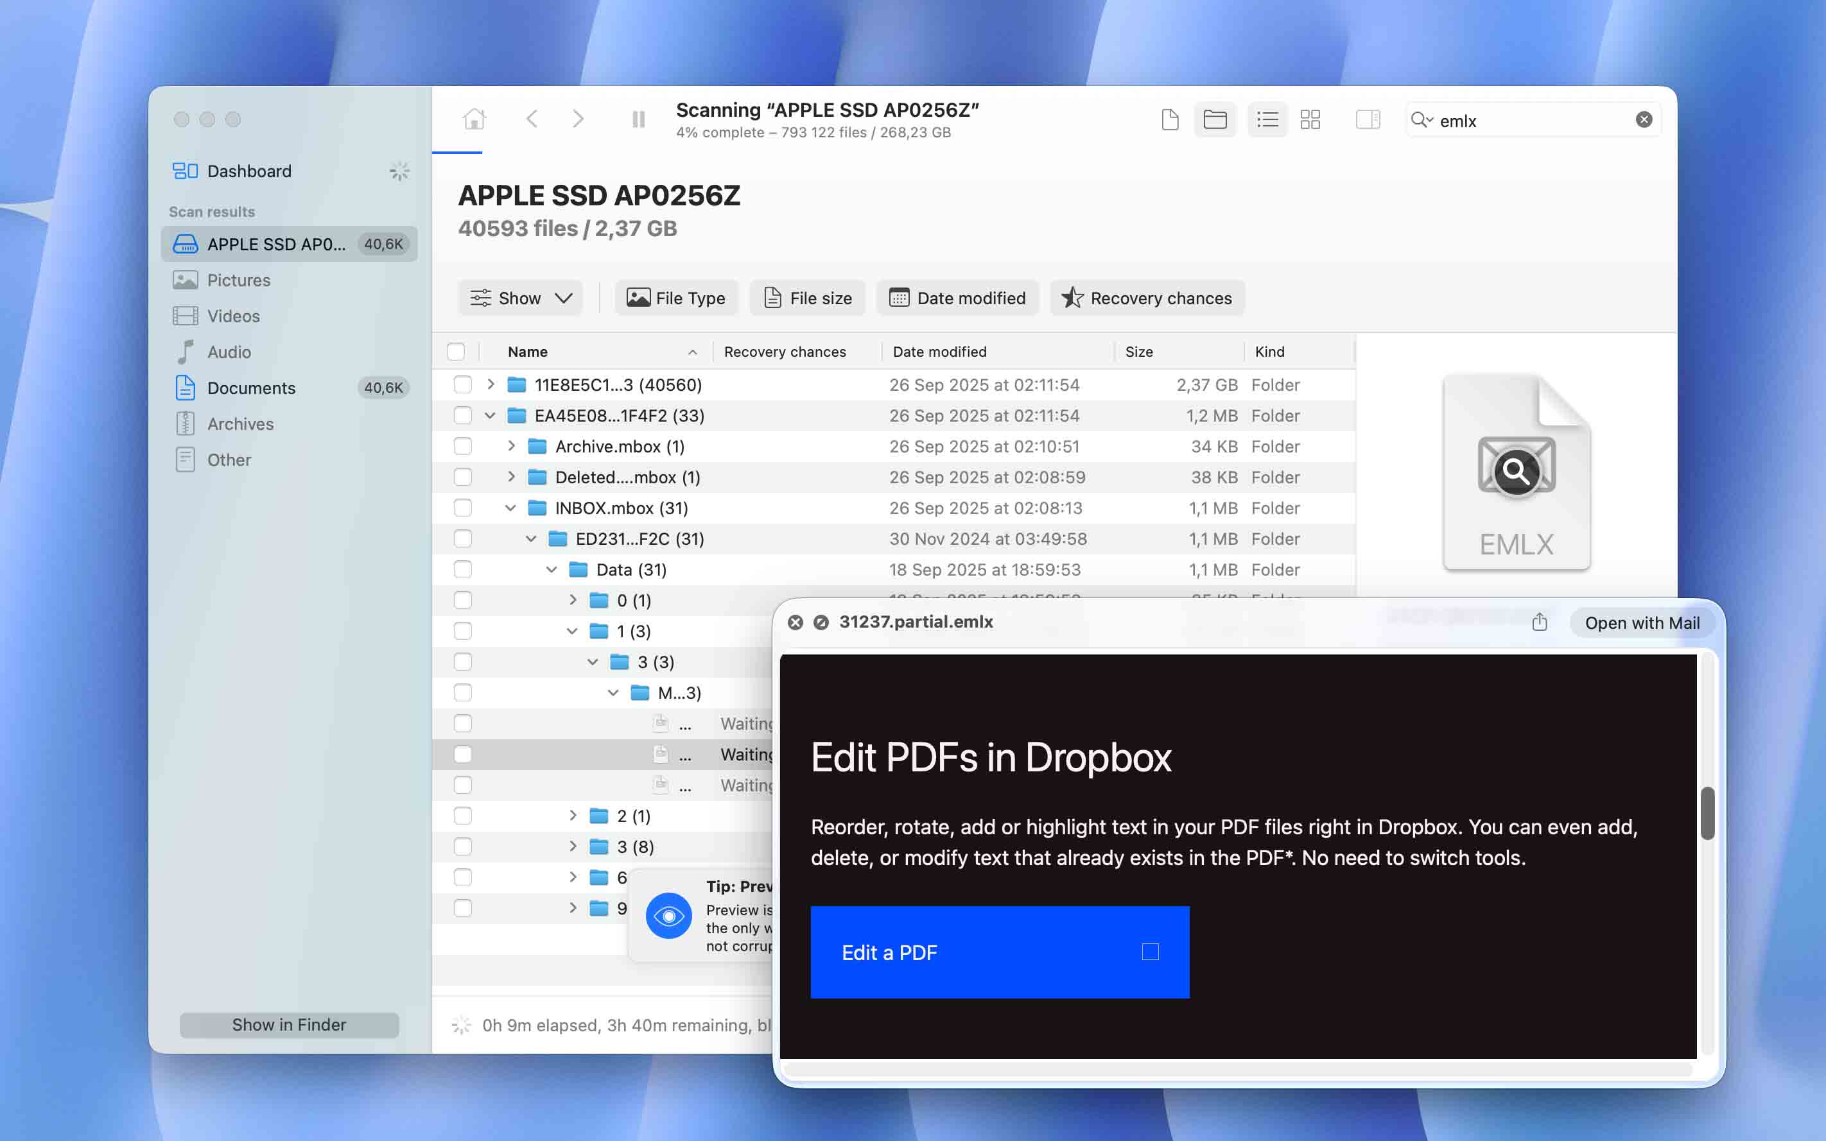1826x1141 pixels.
Task: Switch to grid view of scan results
Action: click(1310, 119)
